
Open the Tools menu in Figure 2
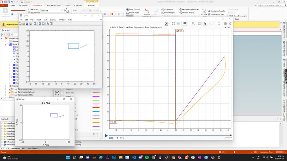(x=46, y=20)
